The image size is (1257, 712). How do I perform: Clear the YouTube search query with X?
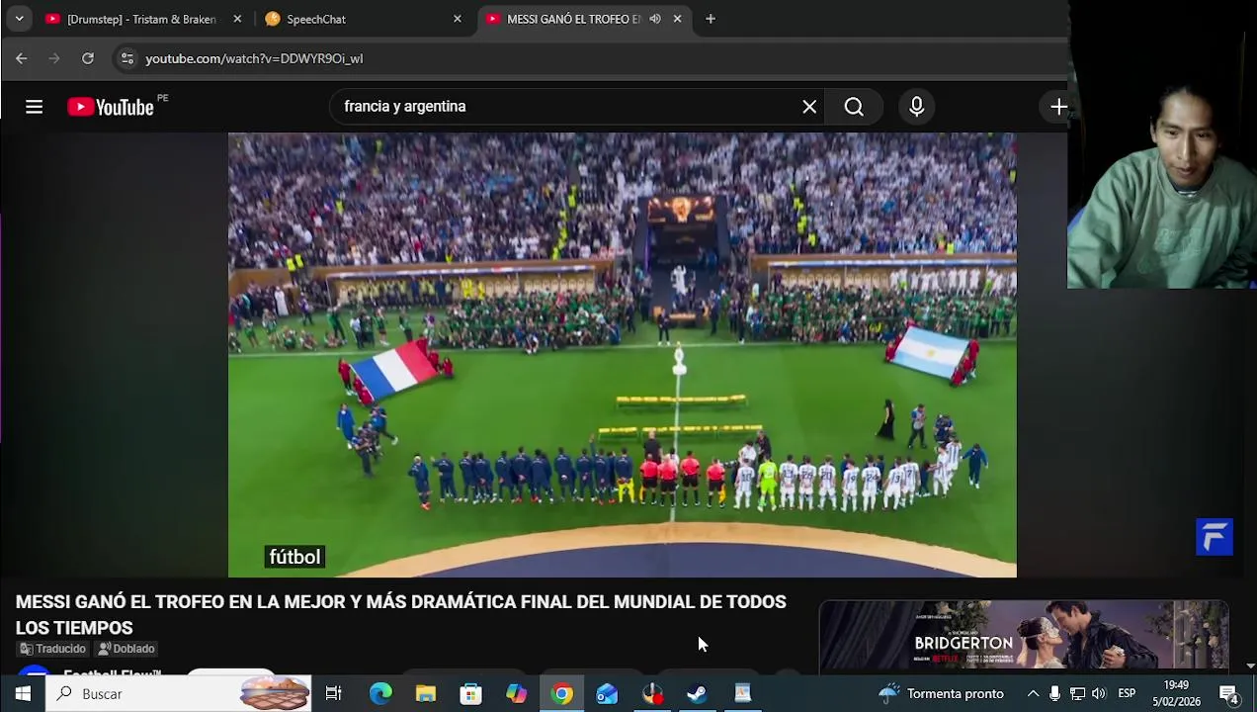(x=809, y=107)
